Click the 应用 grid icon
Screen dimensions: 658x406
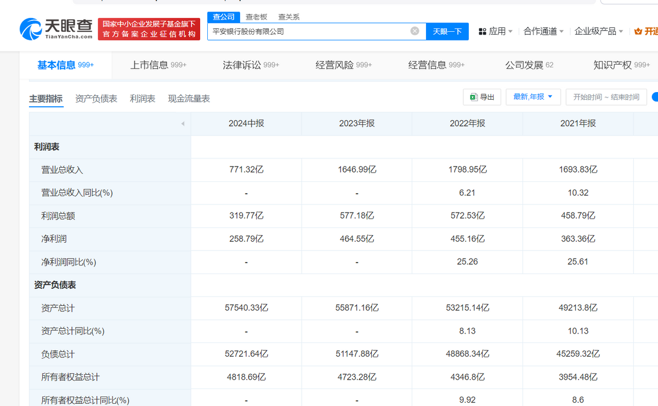[x=483, y=31]
